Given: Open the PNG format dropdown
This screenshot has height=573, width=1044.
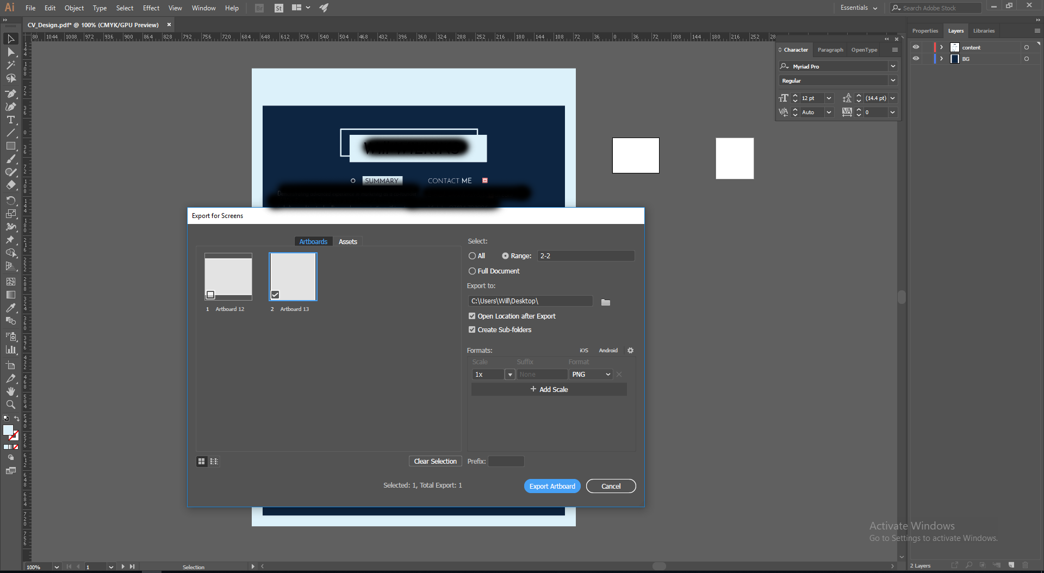Looking at the screenshot, I should click(x=591, y=375).
